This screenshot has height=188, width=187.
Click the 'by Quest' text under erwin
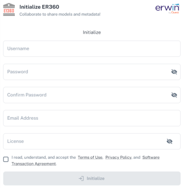click(x=174, y=12)
